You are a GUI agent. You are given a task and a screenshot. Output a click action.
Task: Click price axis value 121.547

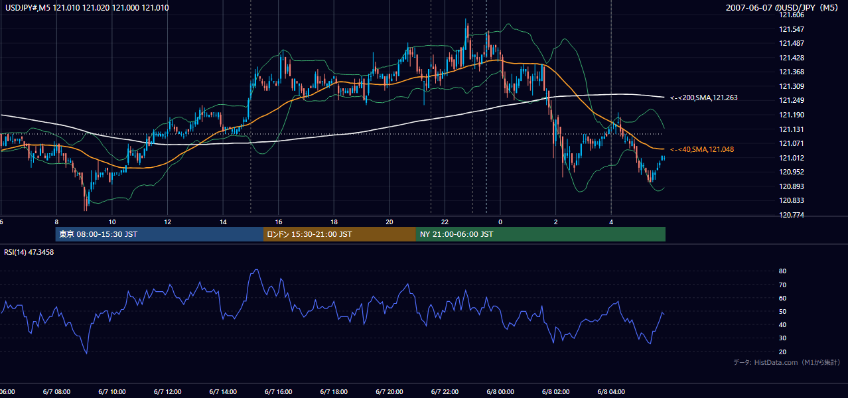[792, 29]
